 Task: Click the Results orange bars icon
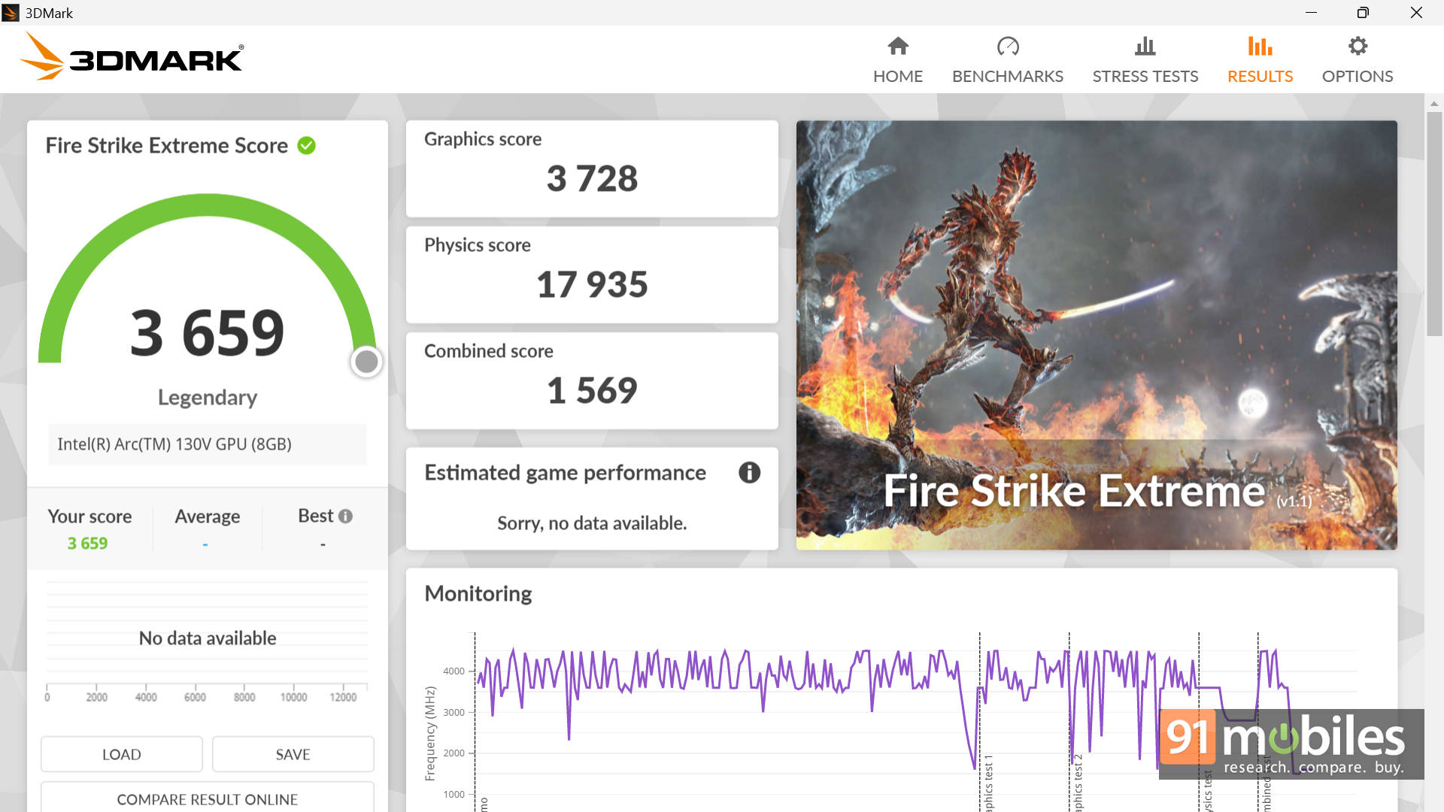click(1260, 47)
